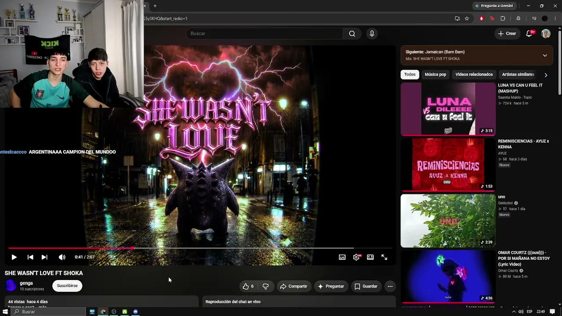The image size is (562, 316).
Task: Open the Windows Start menu
Action: pos(5,312)
